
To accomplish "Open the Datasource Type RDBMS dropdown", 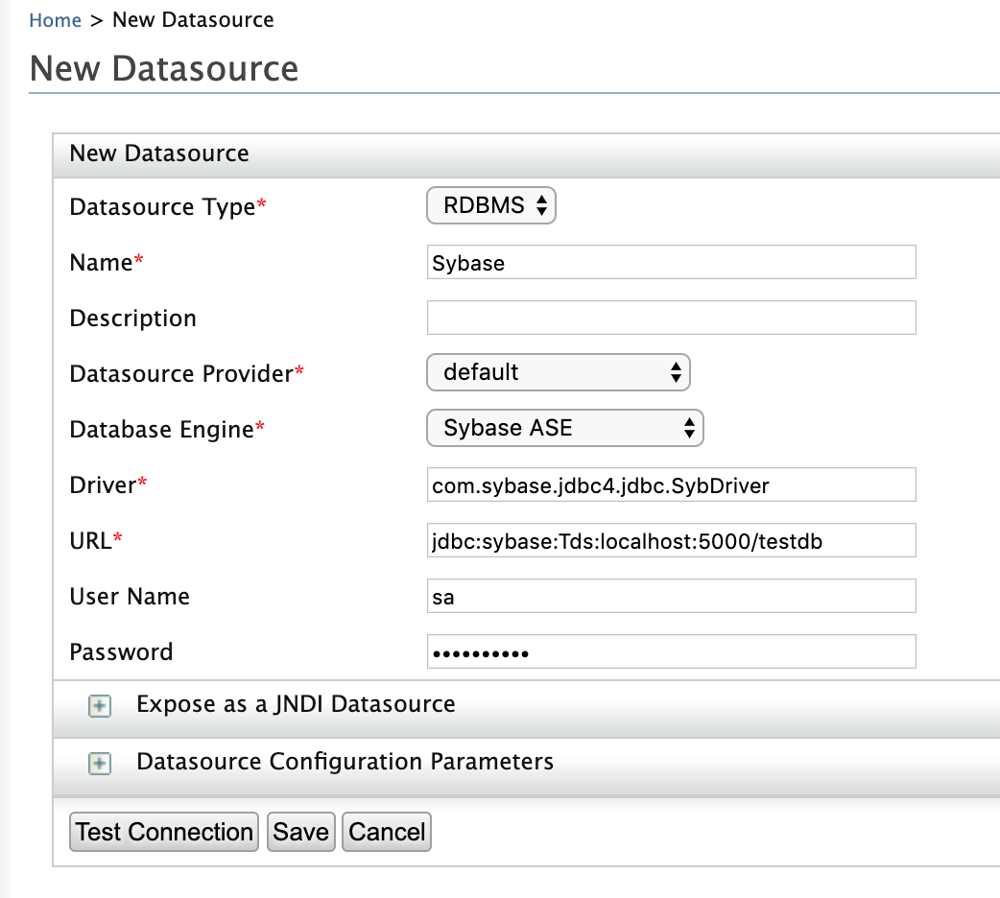I will coord(491,205).
